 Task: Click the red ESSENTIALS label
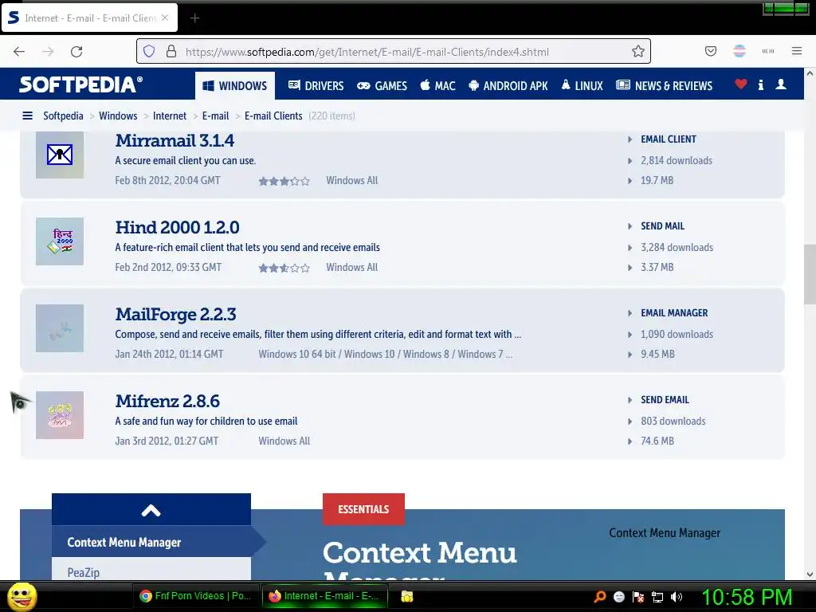363,509
